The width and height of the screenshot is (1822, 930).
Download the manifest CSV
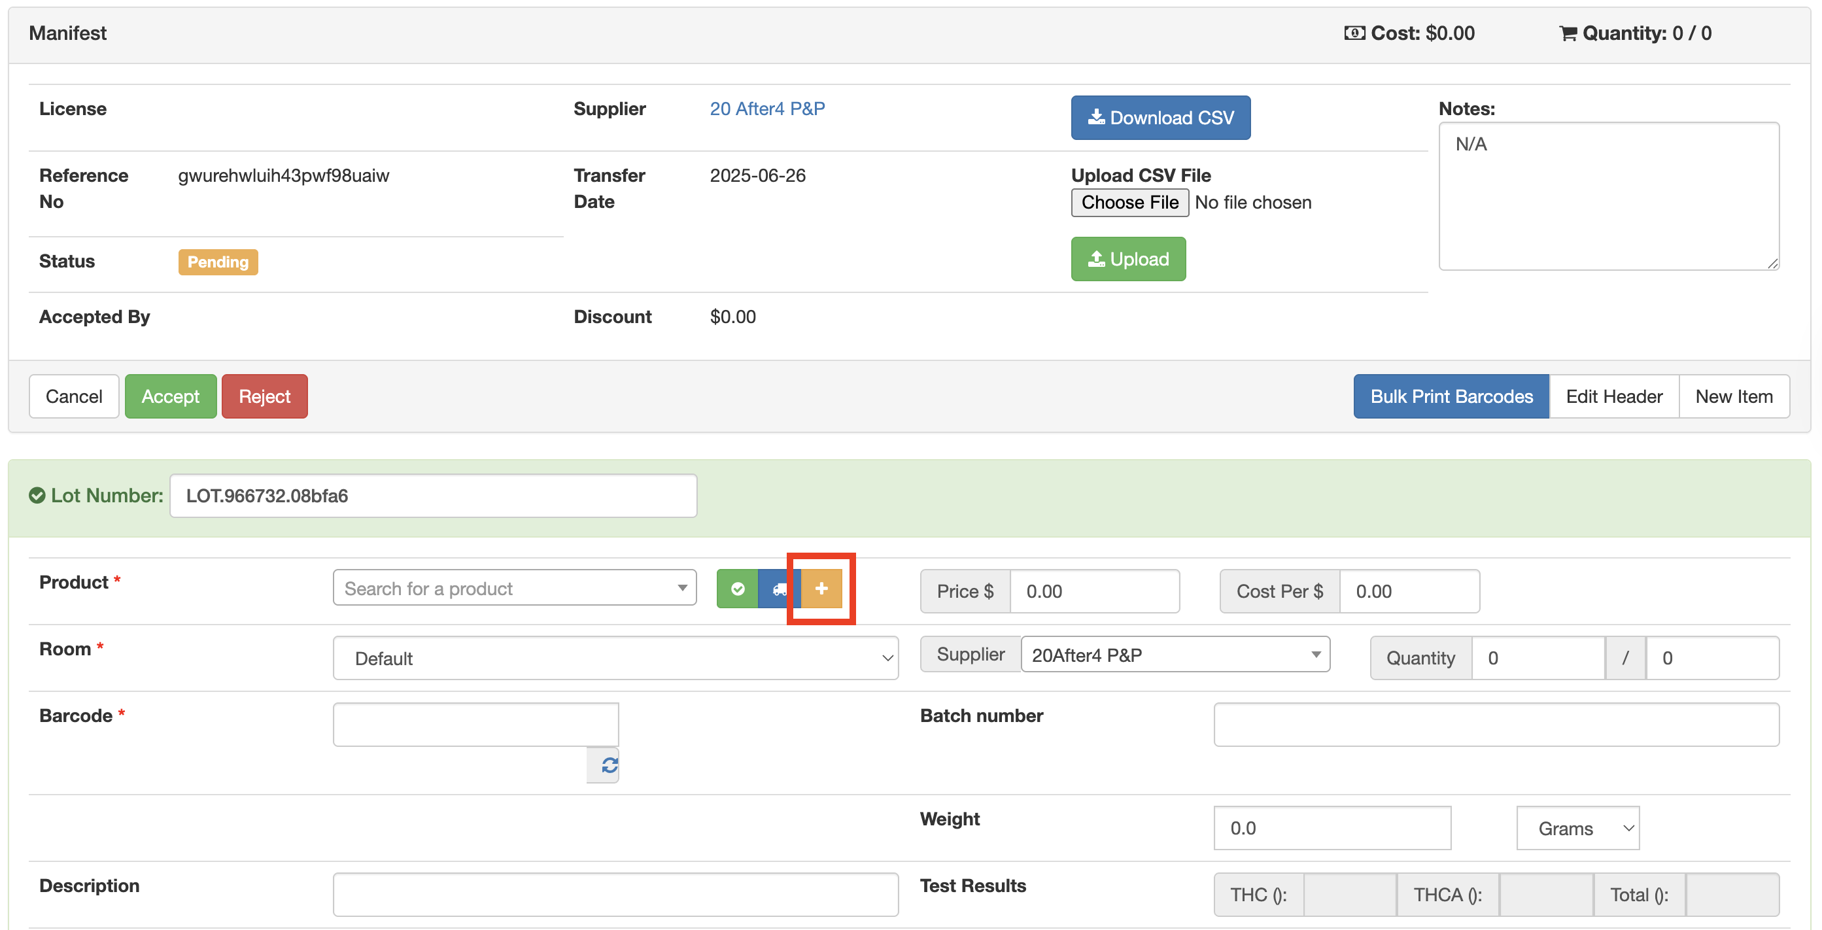(x=1160, y=118)
